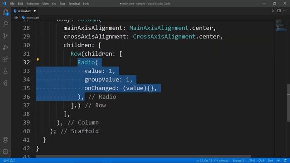Screen dimensions: 290x163
Task: Click 'value: 1,' on line 33
Action: (x=100, y=71)
